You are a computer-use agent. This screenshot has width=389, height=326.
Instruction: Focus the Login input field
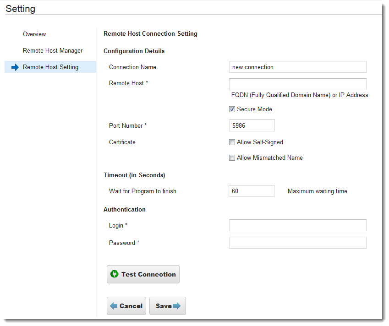298,225
